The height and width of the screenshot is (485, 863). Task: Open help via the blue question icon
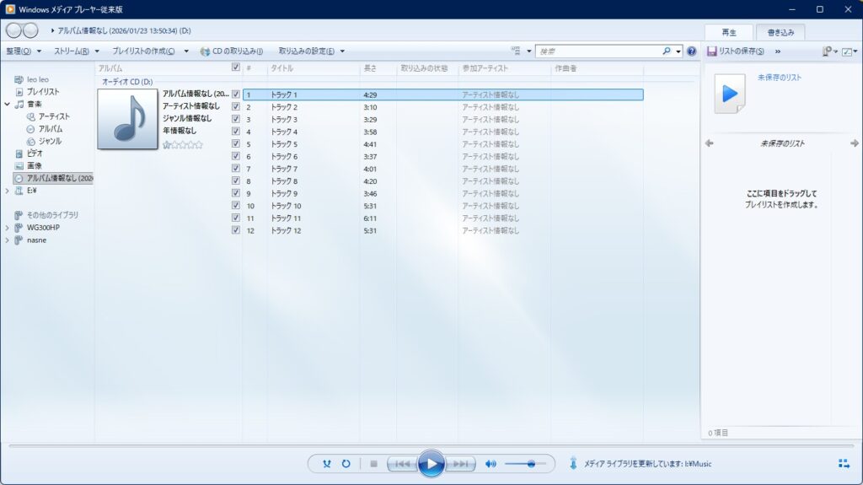point(692,51)
